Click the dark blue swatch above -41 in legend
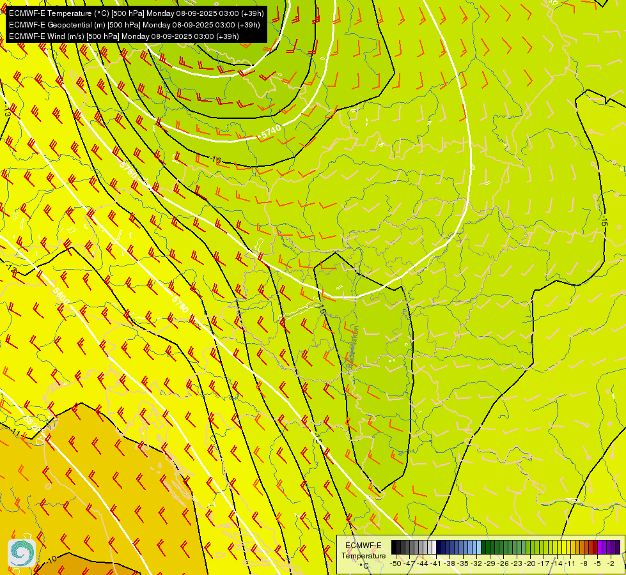The height and width of the screenshot is (575, 626). click(439, 547)
